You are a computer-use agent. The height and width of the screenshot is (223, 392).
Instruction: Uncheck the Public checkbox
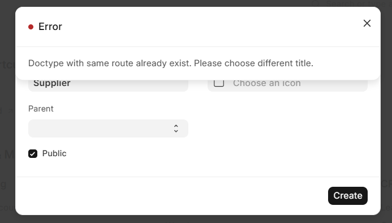point(33,154)
